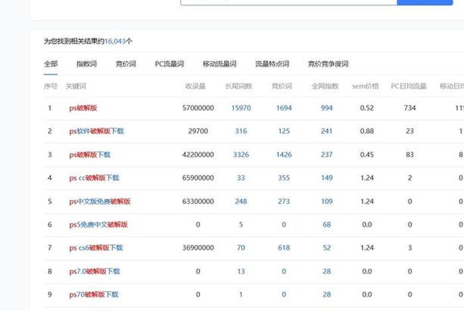Switch to the 指数词 tab
464x311 pixels.
pos(86,64)
